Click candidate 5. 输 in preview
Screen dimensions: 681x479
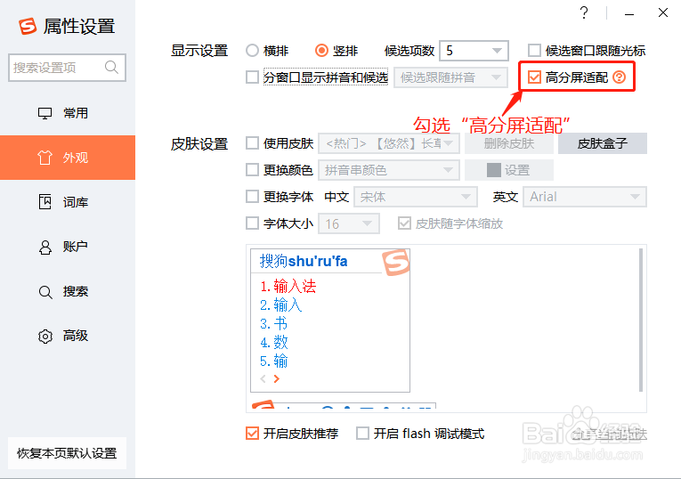[x=273, y=361]
